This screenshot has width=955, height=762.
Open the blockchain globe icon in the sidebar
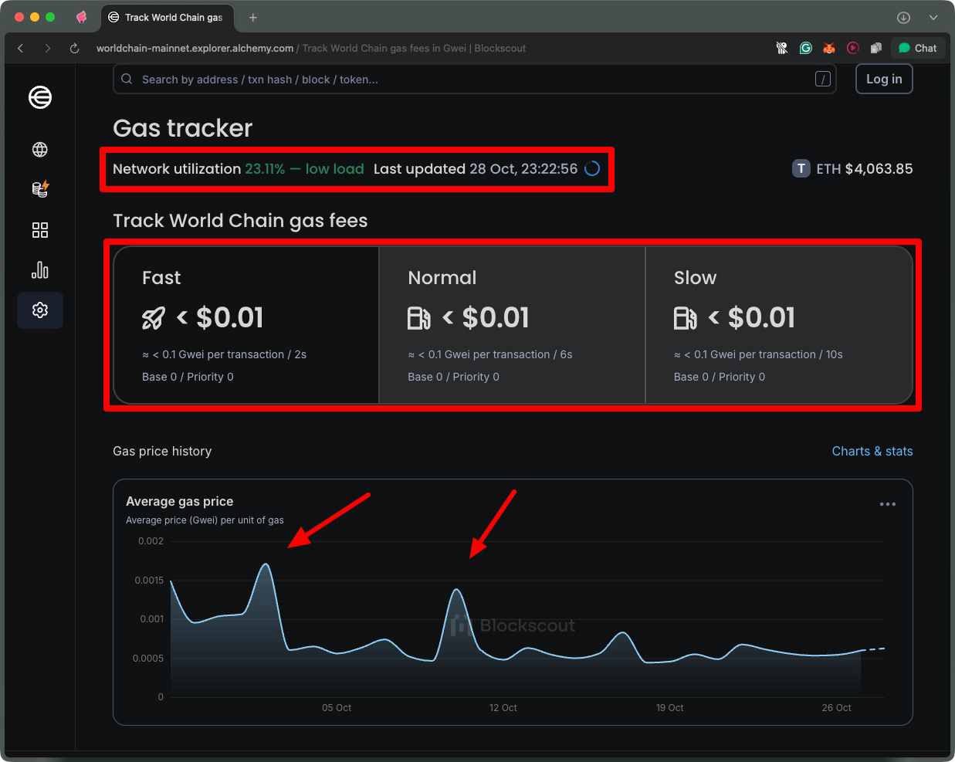39,150
